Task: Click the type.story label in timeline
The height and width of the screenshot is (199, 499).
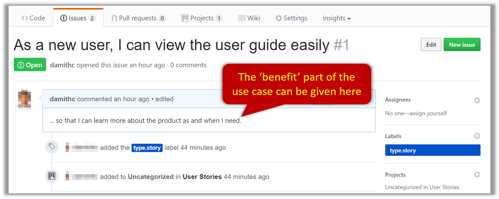Action: click(x=147, y=148)
